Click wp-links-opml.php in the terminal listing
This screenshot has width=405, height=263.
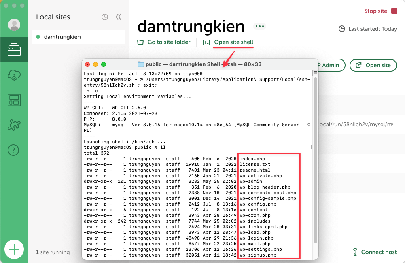click(263, 227)
